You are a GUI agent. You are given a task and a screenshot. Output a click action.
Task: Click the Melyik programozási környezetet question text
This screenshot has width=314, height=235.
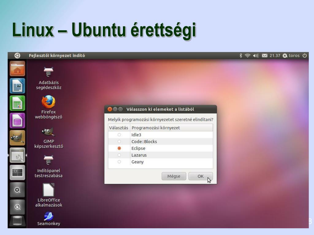(160, 120)
